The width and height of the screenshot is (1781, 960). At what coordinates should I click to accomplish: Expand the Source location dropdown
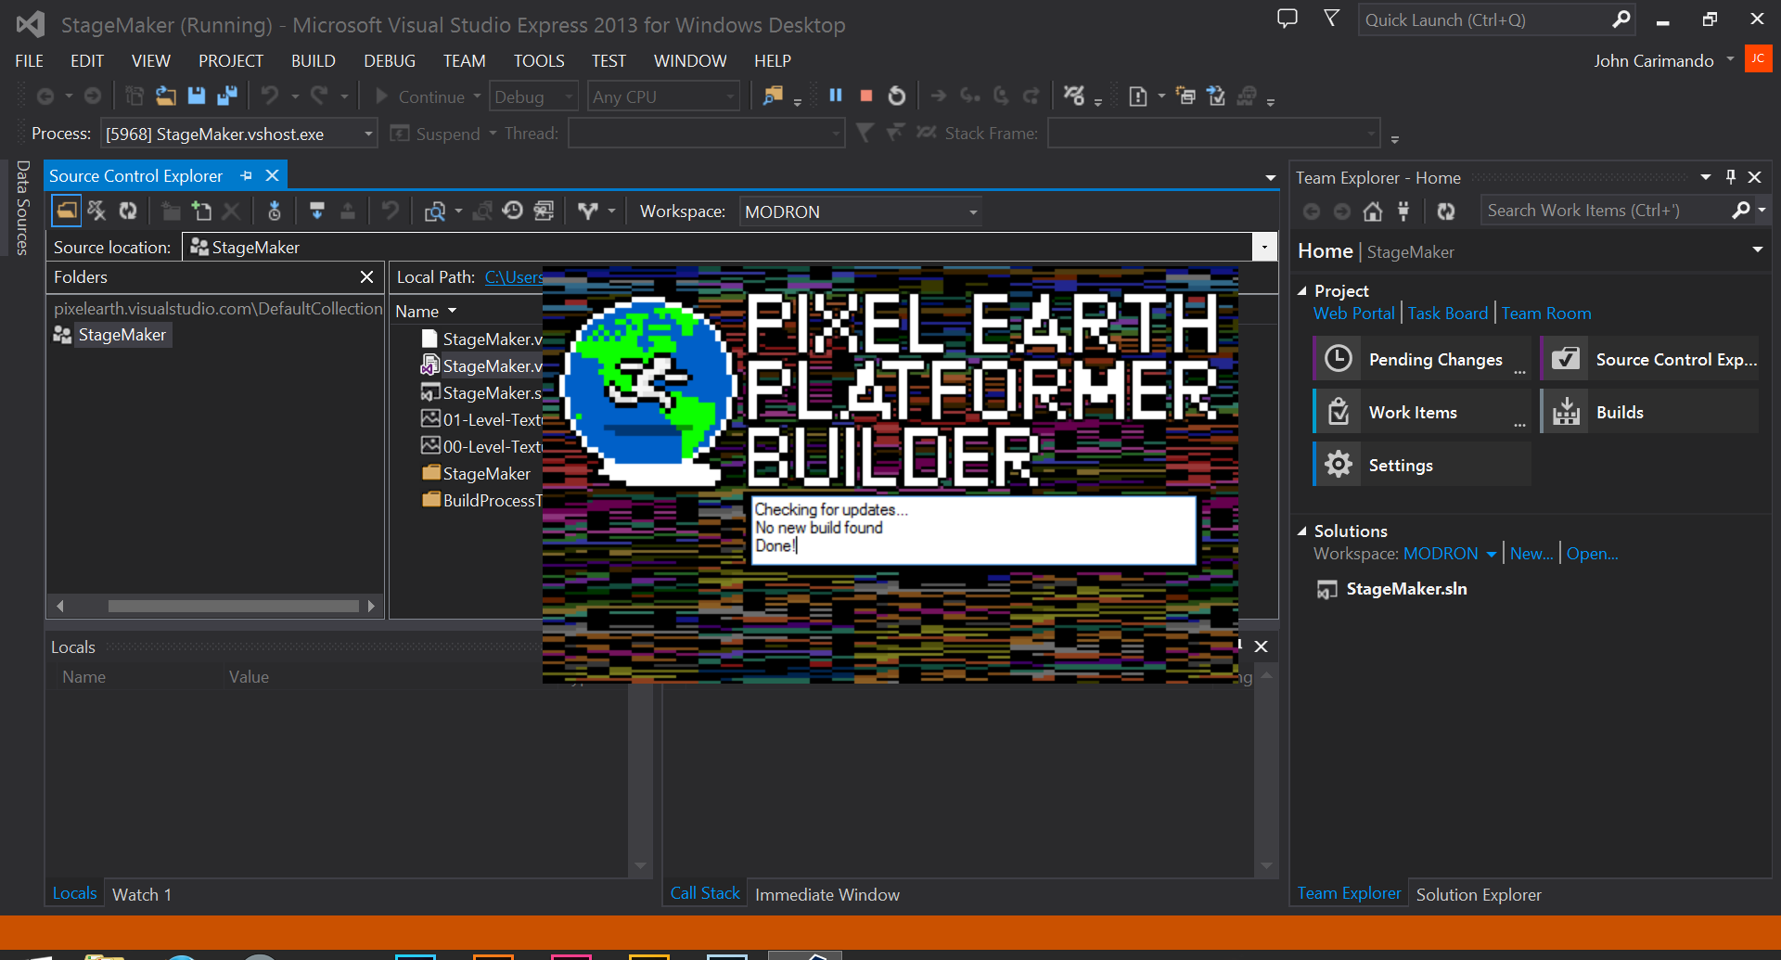coord(1264,247)
